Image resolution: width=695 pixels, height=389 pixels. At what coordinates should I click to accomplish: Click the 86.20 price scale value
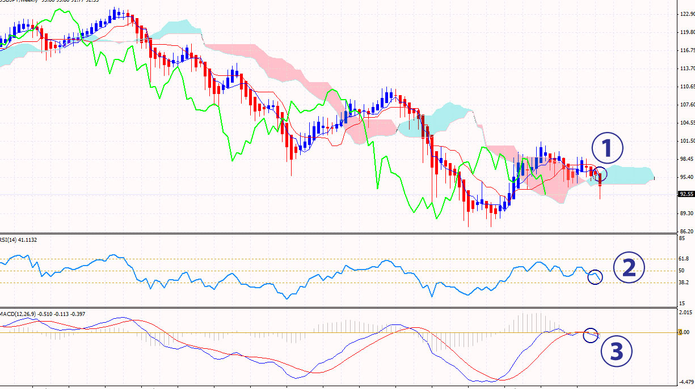[x=686, y=232]
